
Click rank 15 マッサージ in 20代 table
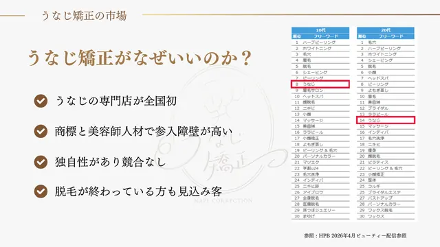386,126
